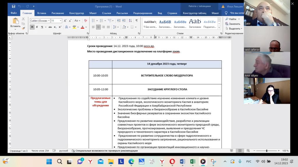Open the proofing check icon in status bar
The height and width of the screenshot is (167, 298).
(x=54, y=151)
